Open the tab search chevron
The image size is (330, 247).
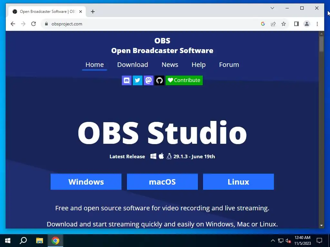click(x=272, y=8)
